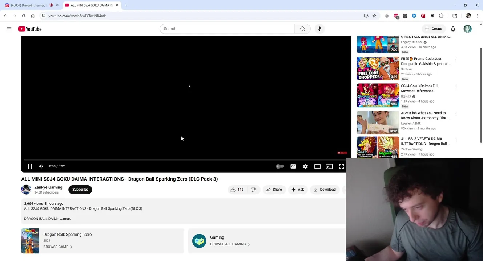Click the youtube.com address bar URL

[x=77, y=16]
